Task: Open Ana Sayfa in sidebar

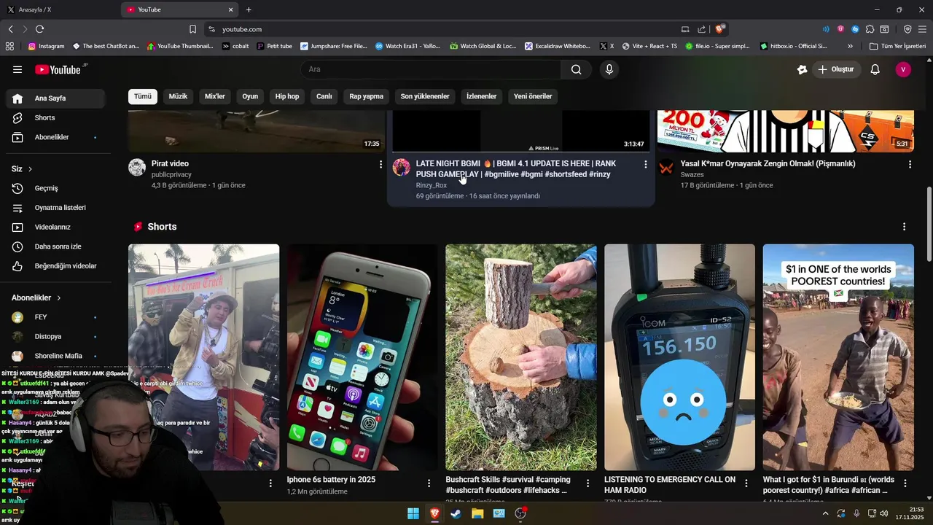Action: 55,98
